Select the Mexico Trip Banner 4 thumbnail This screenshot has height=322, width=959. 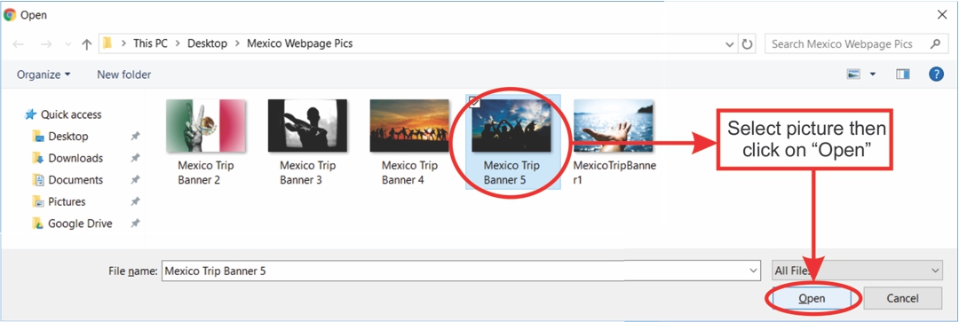point(409,126)
